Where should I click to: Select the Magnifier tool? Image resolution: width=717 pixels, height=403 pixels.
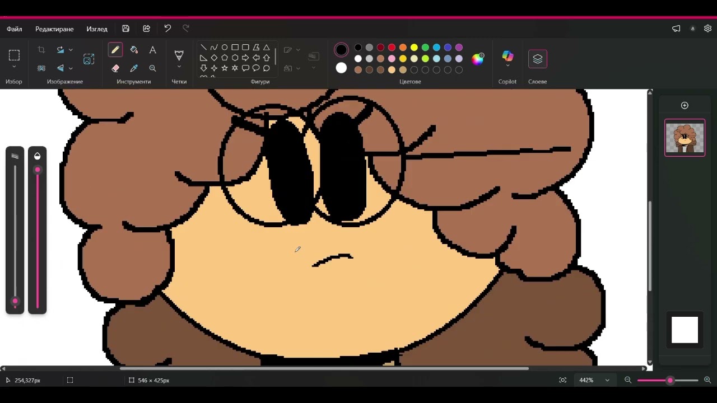tap(152, 68)
